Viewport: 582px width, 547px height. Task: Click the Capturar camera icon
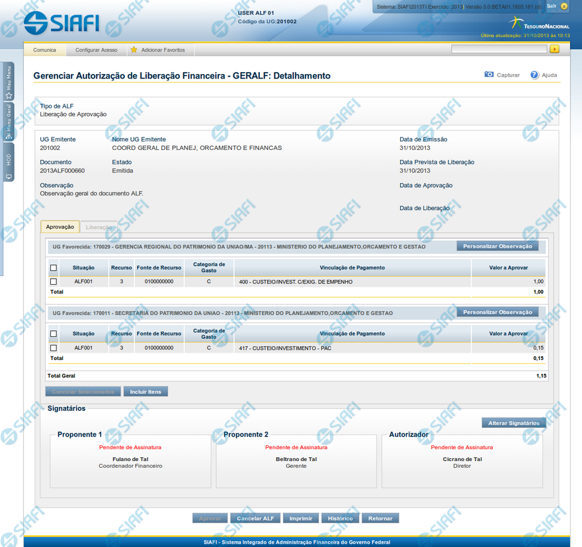click(489, 75)
